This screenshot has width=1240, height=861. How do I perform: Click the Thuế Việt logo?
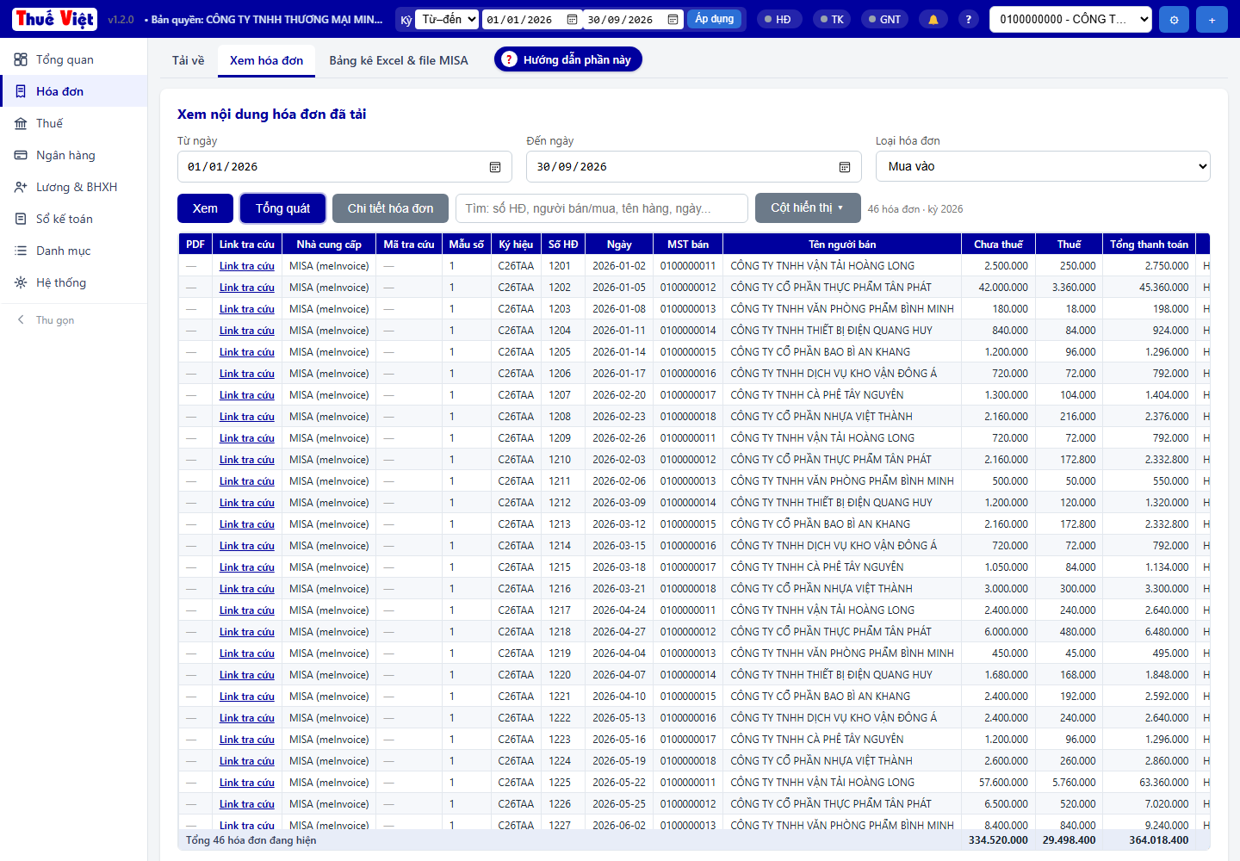click(x=55, y=19)
